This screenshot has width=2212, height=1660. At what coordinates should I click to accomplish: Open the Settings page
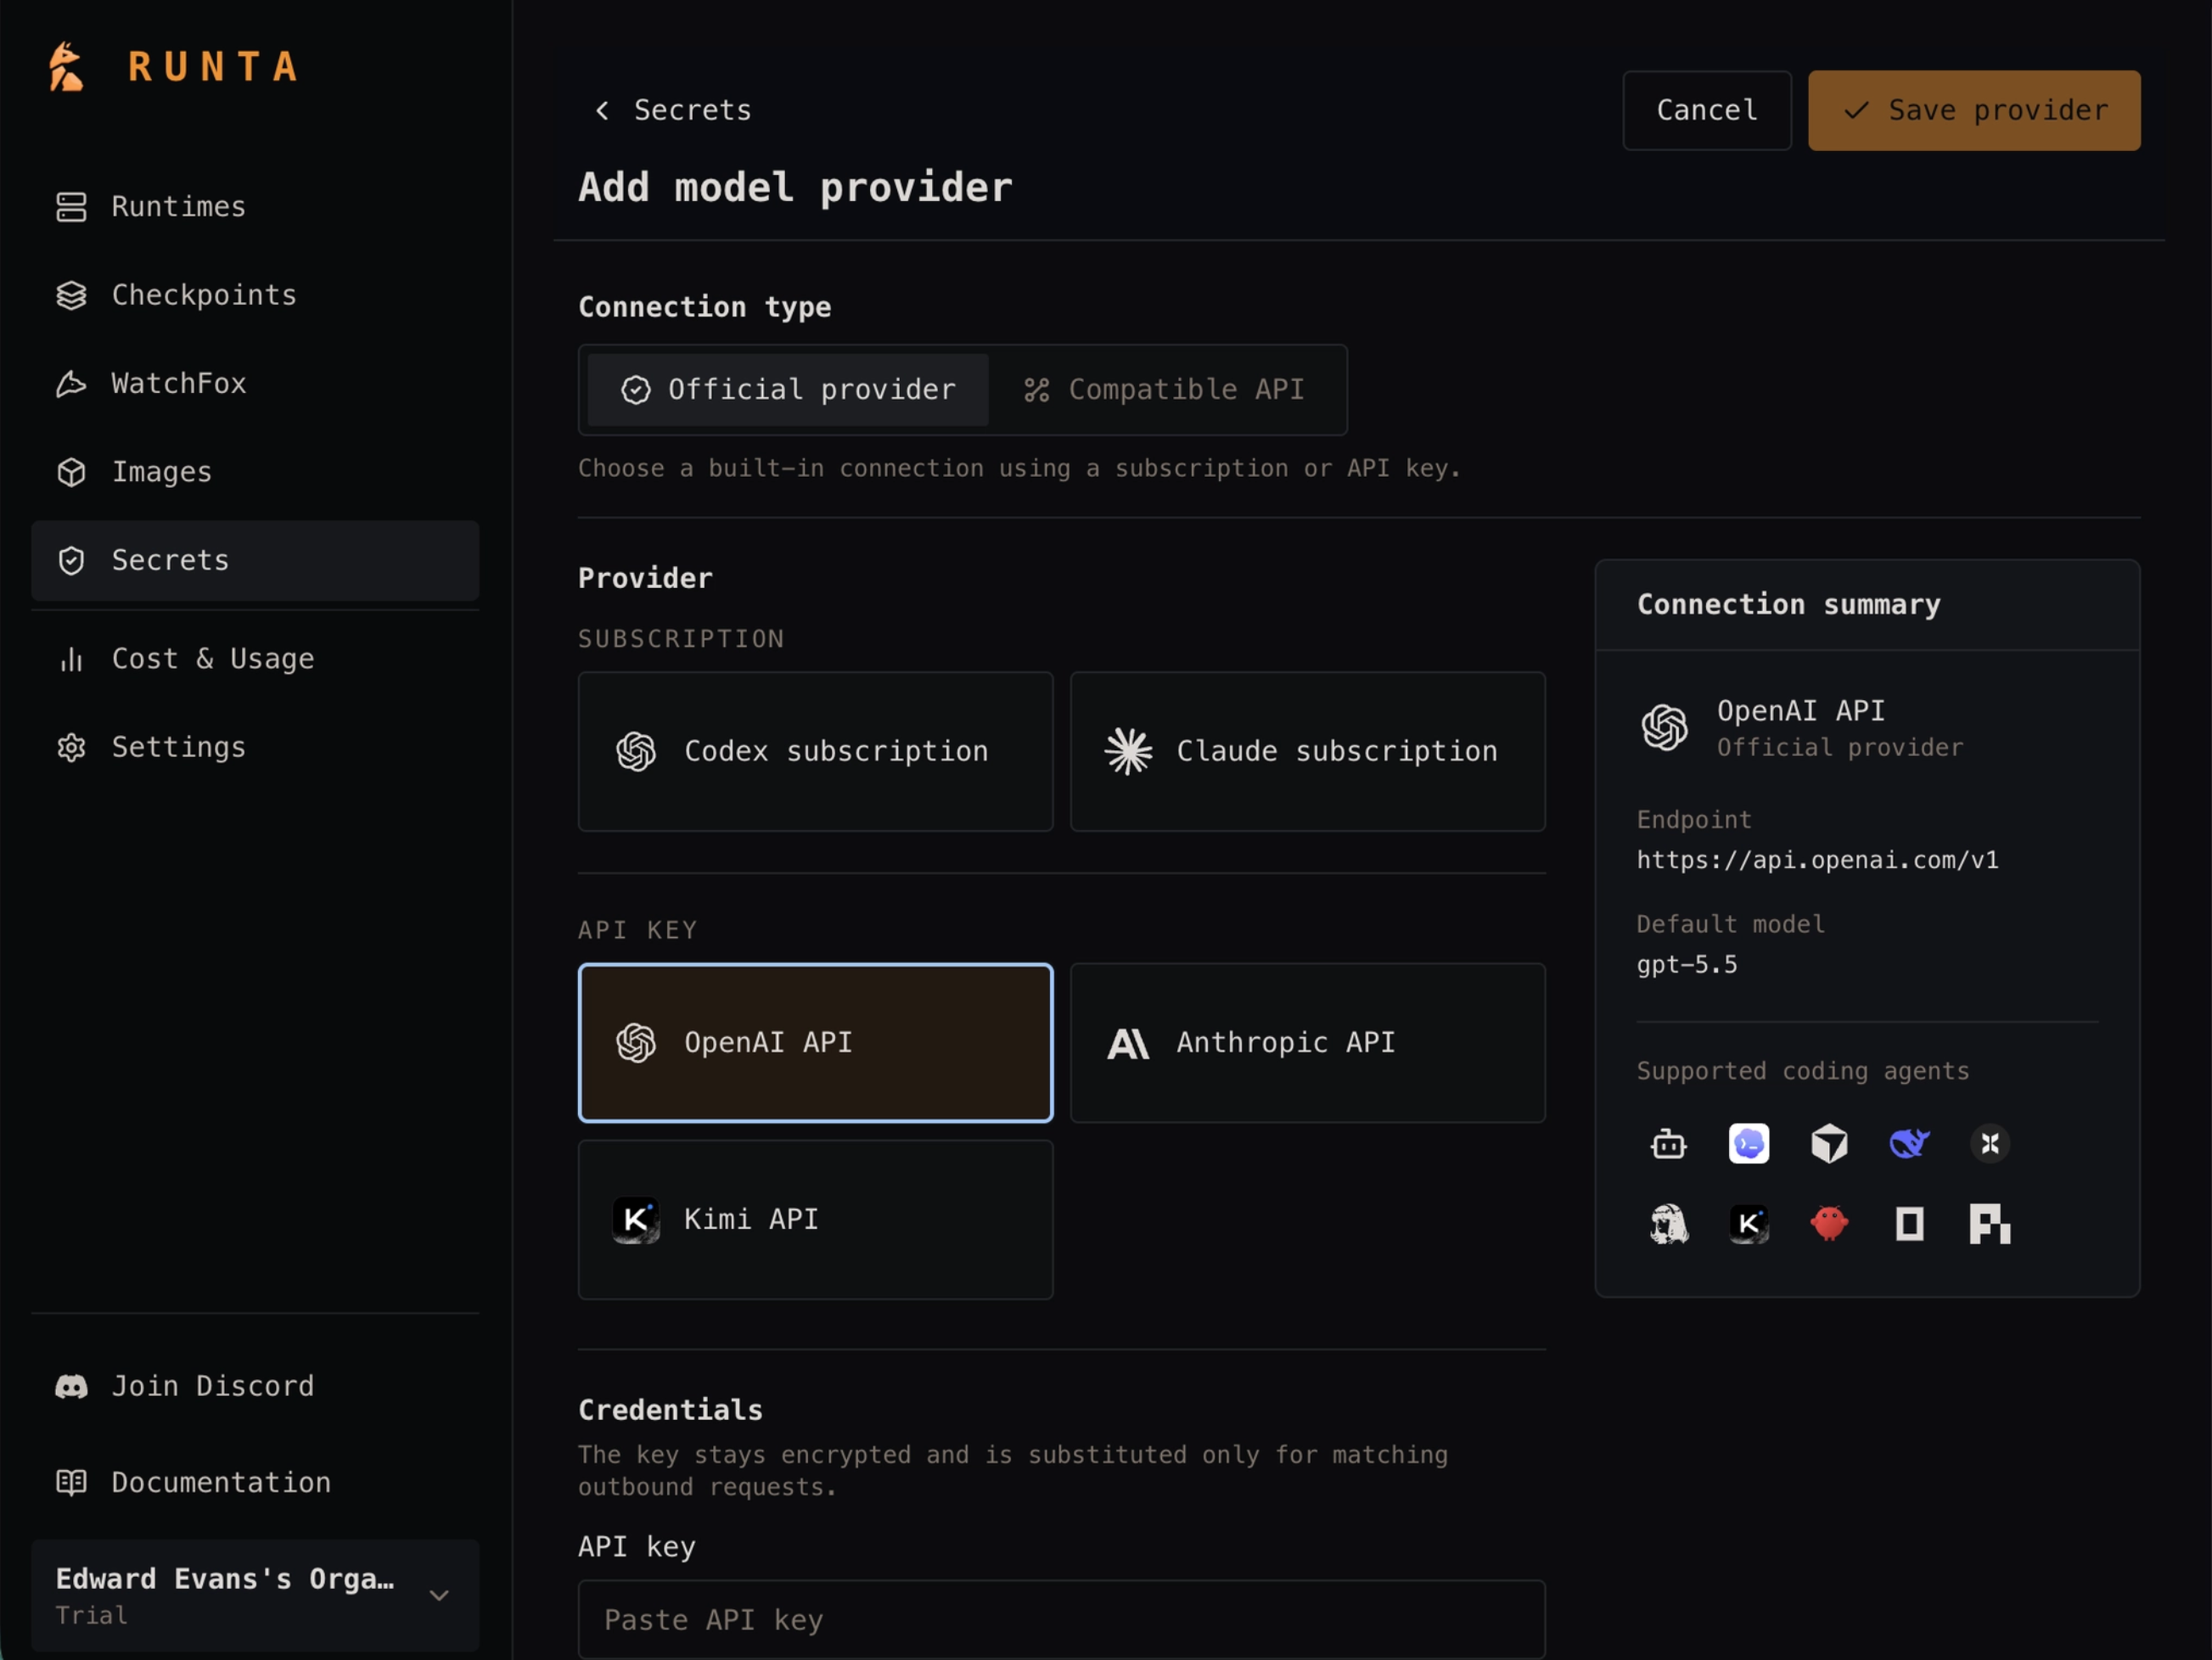click(255, 747)
